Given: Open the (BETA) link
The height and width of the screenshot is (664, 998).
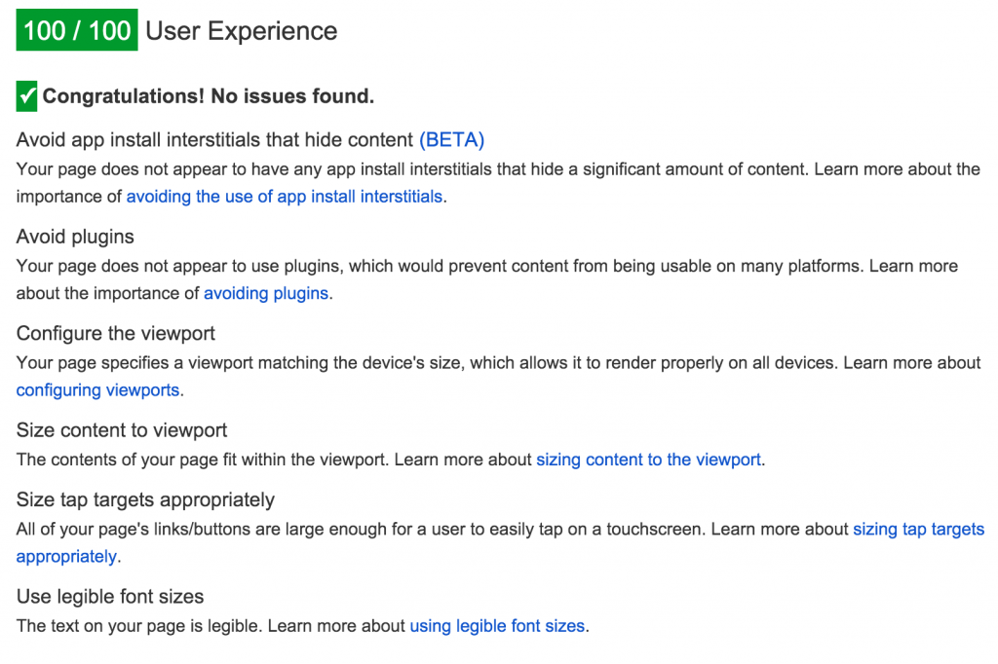Looking at the screenshot, I should coord(451,139).
